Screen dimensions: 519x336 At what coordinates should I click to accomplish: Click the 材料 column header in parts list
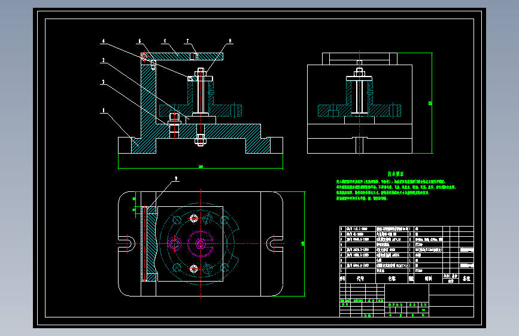428,279
